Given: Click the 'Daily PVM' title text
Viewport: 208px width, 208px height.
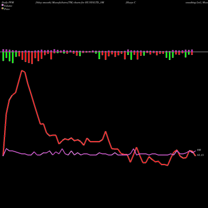Looking at the screenshot, I should [8, 2].
